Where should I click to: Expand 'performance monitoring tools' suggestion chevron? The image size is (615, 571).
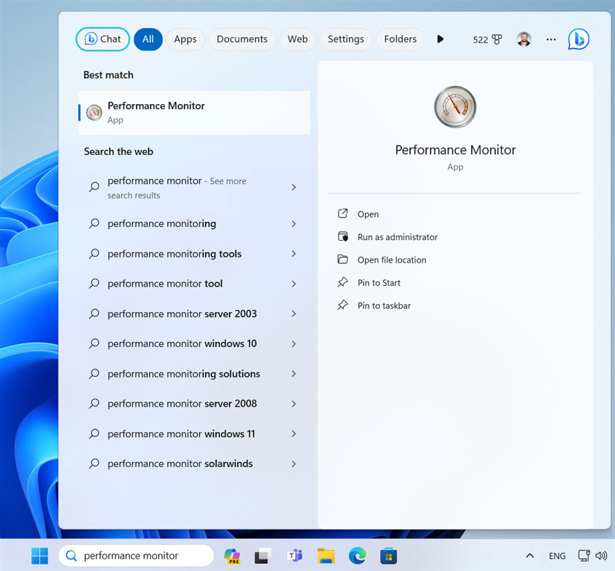click(294, 254)
